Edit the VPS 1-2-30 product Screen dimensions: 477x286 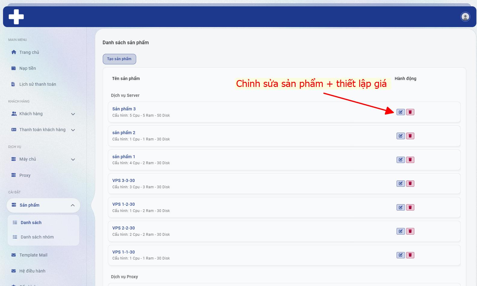coord(400,207)
